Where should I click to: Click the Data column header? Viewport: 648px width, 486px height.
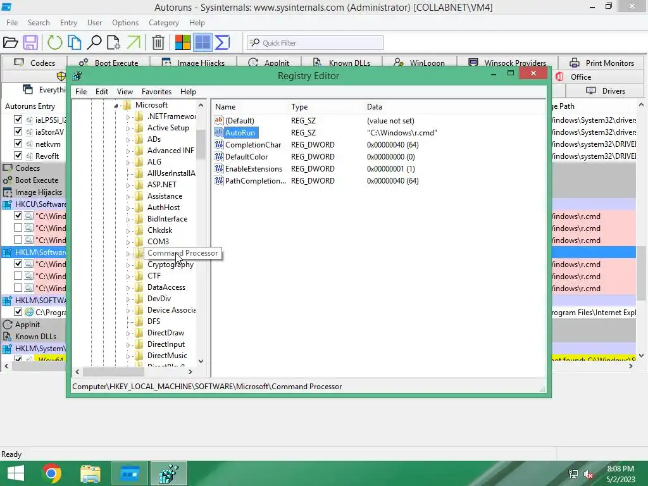tap(454, 106)
